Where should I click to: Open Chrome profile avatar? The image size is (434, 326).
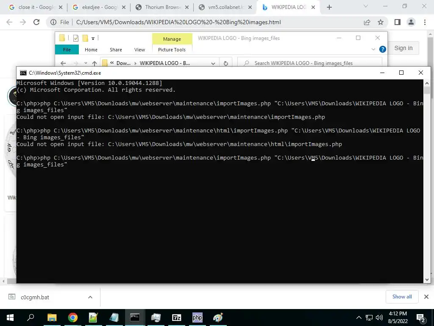tap(411, 22)
